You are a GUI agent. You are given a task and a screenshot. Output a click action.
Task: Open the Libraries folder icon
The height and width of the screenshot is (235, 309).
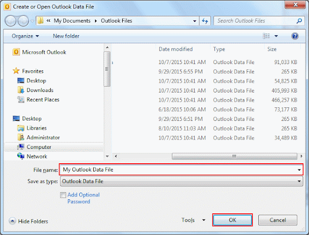(x=21, y=128)
